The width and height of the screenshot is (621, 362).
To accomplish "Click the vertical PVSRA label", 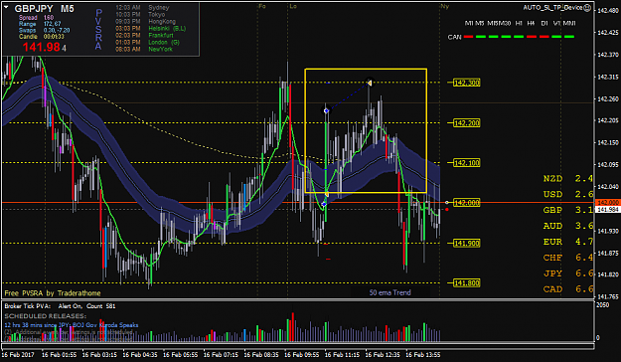I will pyautogui.click(x=98, y=30).
